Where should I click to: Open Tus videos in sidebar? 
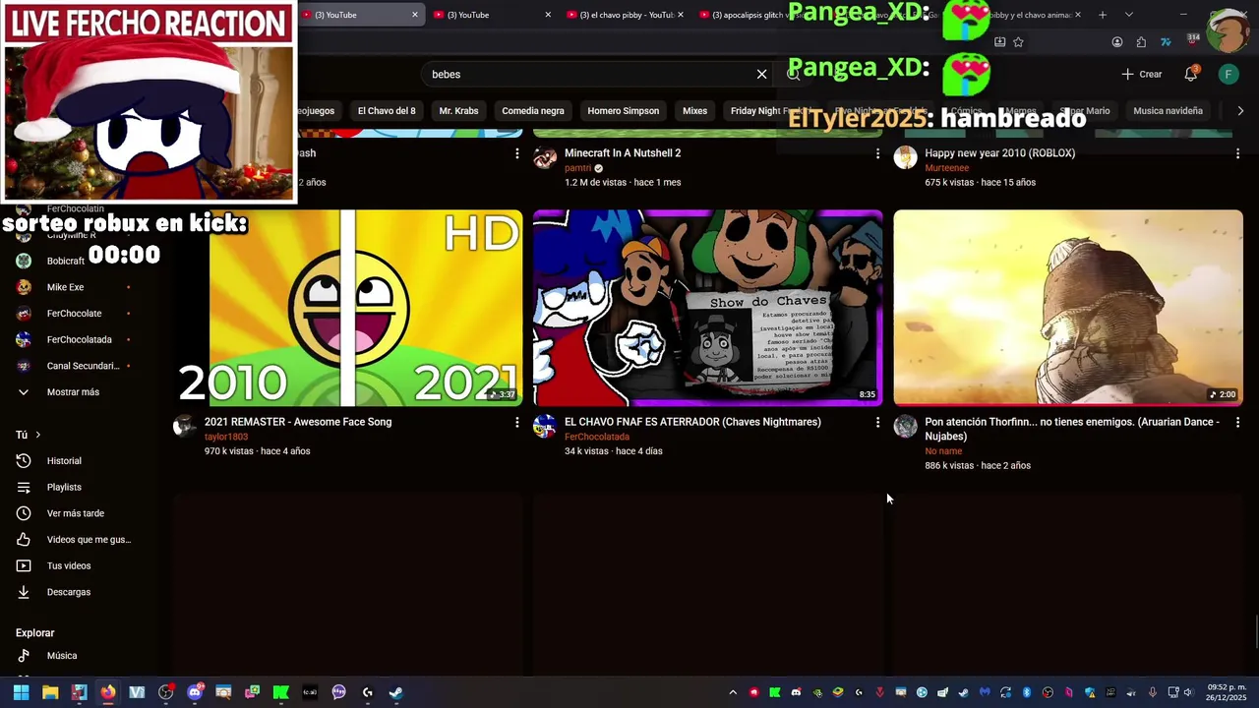pyautogui.click(x=69, y=566)
